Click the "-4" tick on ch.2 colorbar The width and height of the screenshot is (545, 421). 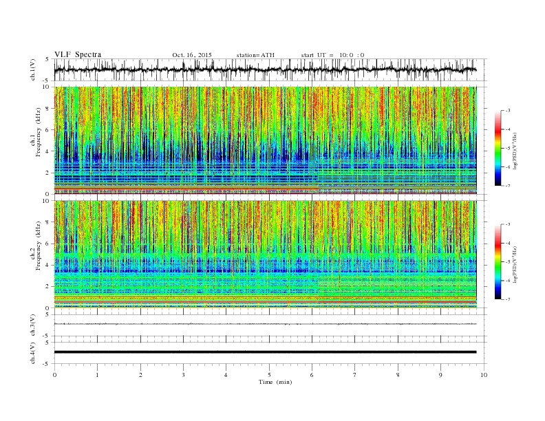click(507, 243)
